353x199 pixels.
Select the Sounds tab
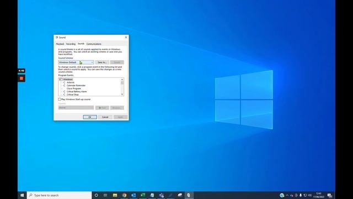tap(81, 44)
